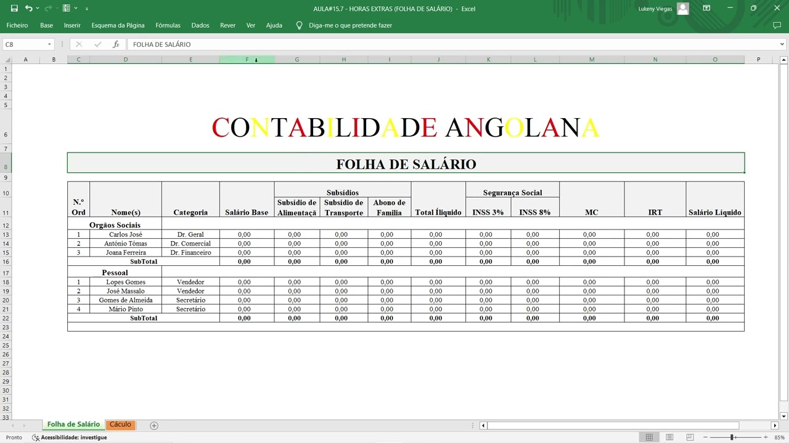Click the lightbulb Tell Me icon

[x=300, y=25]
